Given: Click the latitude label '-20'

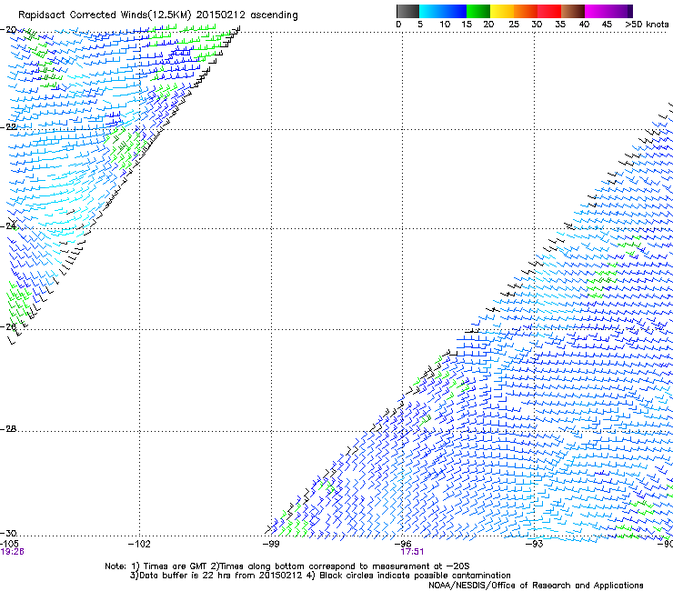Looking at the screenshot, I should click(8, 29).
